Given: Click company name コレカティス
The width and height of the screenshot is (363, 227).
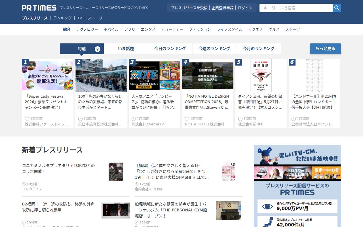Looking at the screenshot, I should (x=32, y=189).
